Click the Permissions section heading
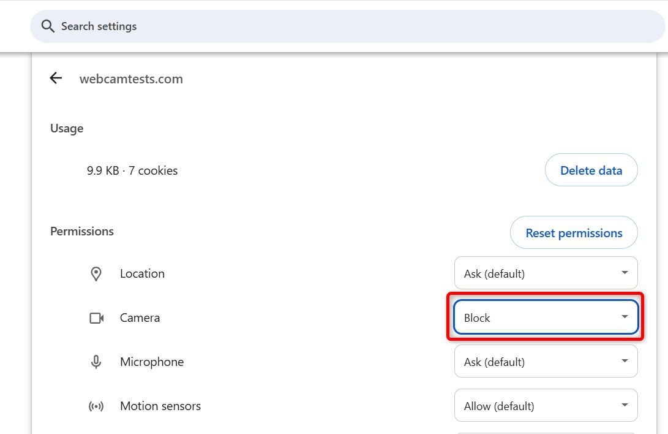The height and width of the screenshot is (434, 668). click(x=82, y=232)
